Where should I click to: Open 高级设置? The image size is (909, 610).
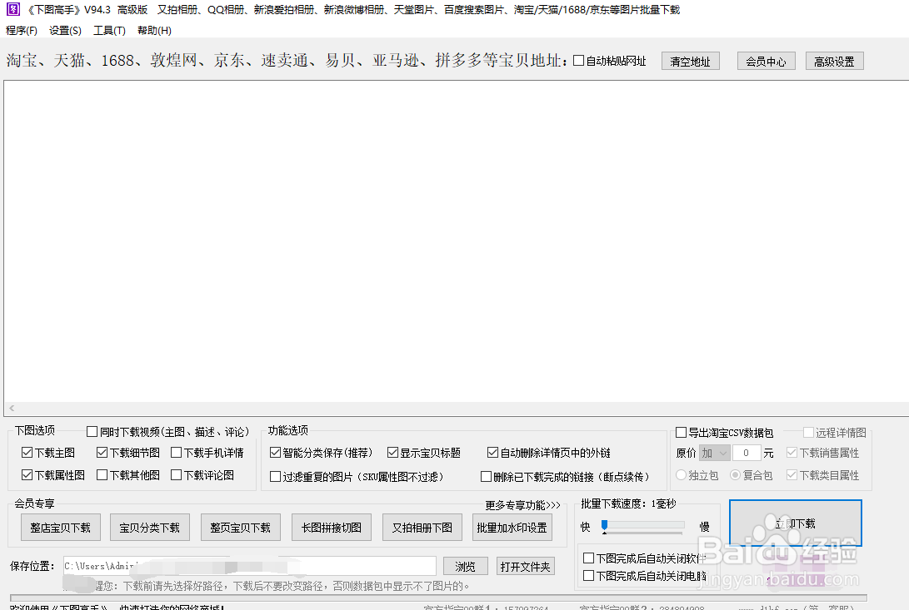(x=834, y=61)
